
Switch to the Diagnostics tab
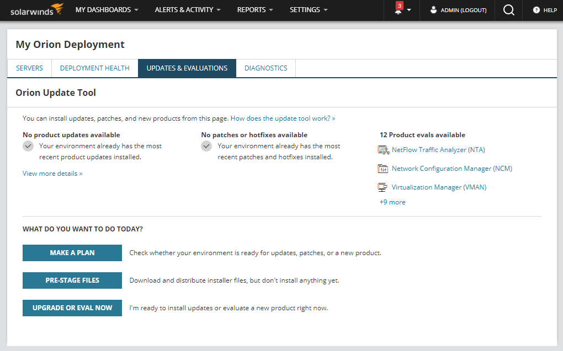pyautogui.click(x=265, y=68)
